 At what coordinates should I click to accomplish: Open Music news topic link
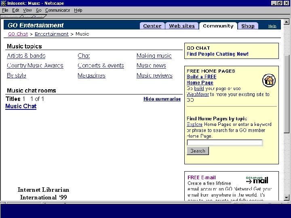tap(151, 65)
